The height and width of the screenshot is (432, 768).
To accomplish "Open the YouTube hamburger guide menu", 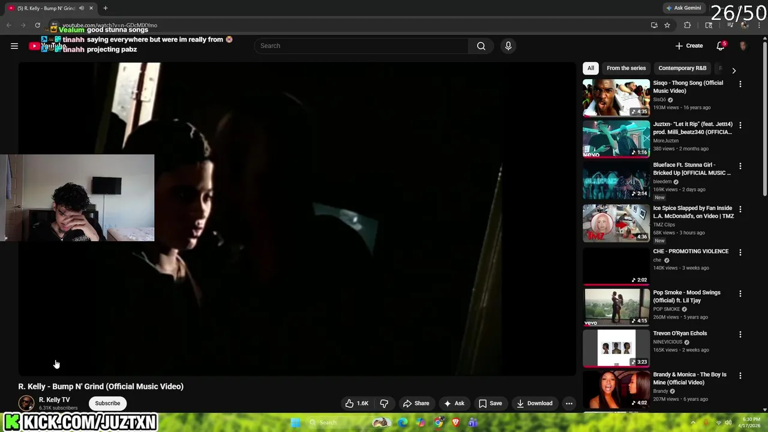I will point(14,46).
